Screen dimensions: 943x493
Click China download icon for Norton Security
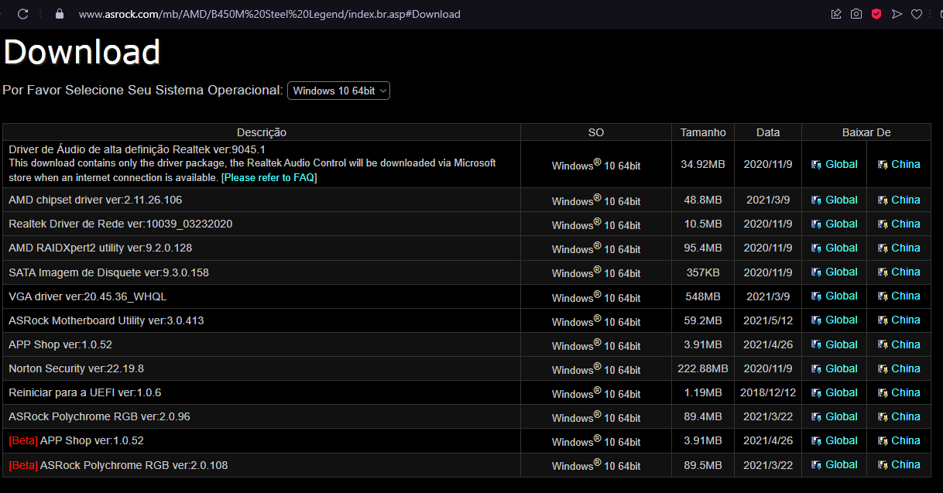click(x=883, y=368)
